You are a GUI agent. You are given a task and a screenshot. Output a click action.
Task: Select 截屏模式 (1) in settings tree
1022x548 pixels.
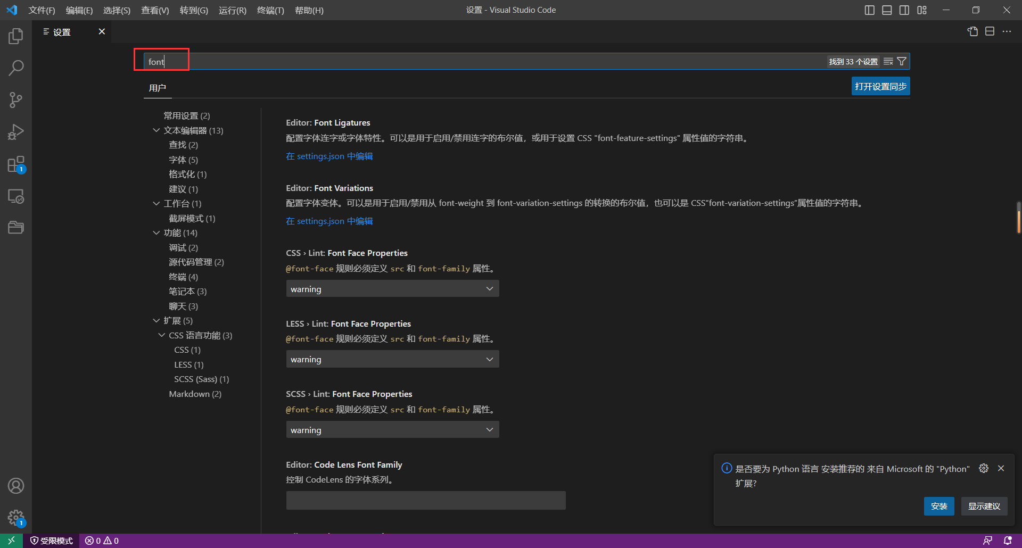[192, 218]
